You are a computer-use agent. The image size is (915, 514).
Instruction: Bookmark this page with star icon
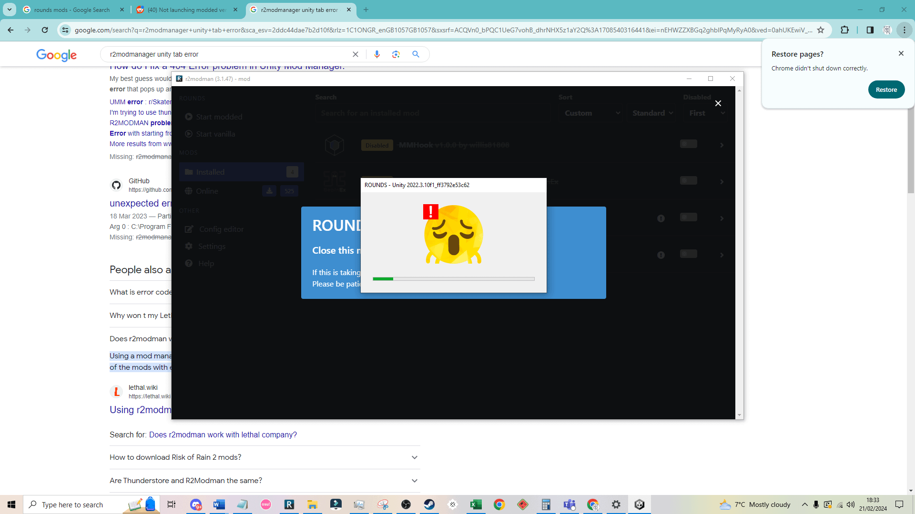[x=821, y=30]
